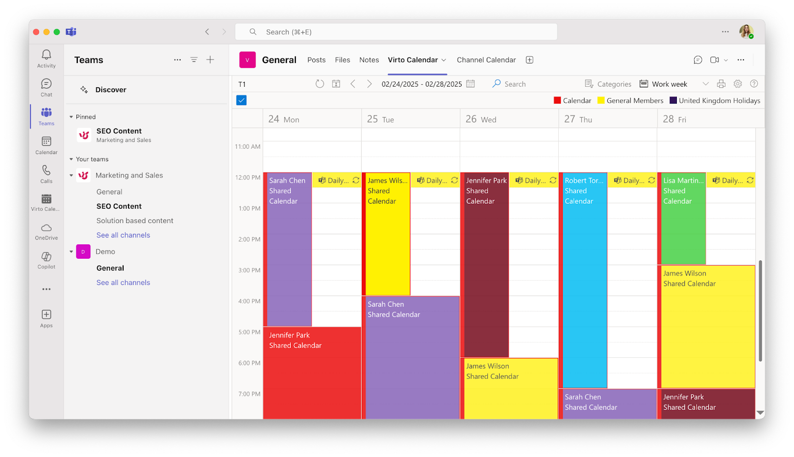Screen dimensions: 794x457
Task: Launch Copilot from the sidebar
Action: coord(46,259)
